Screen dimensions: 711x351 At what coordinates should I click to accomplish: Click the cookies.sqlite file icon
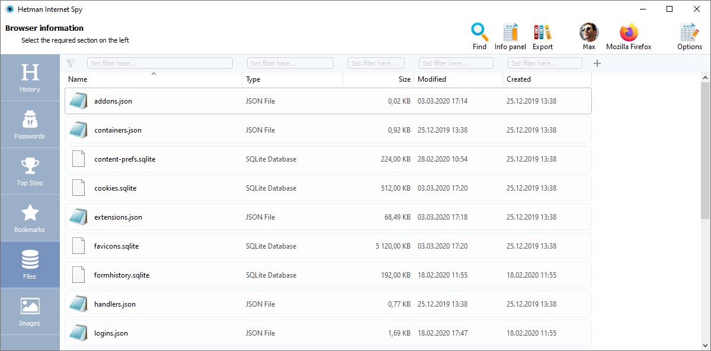79,188
